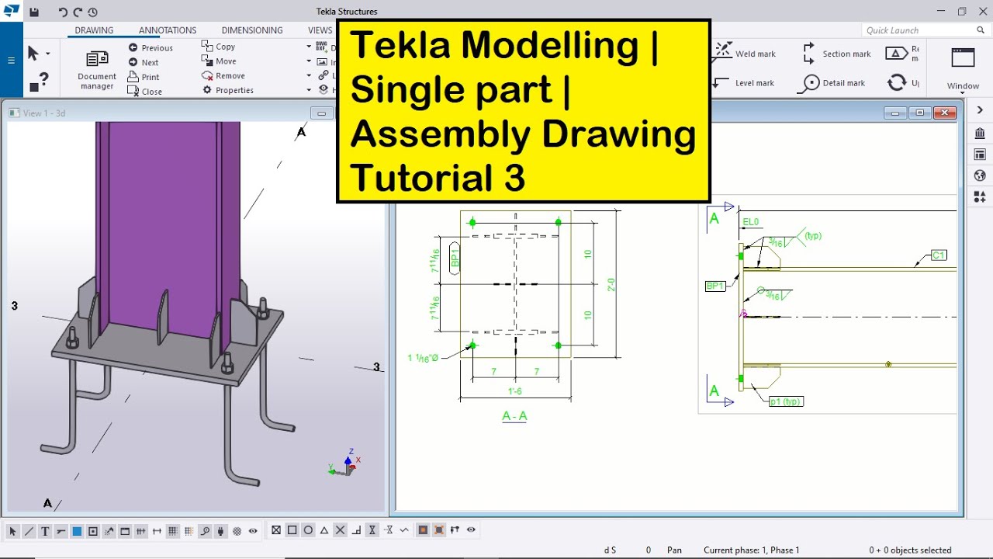Open the Tekla Online globe icon

[x=980, y=175]
